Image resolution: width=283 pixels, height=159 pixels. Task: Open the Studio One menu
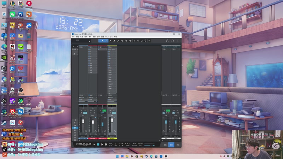click(109, 37)
